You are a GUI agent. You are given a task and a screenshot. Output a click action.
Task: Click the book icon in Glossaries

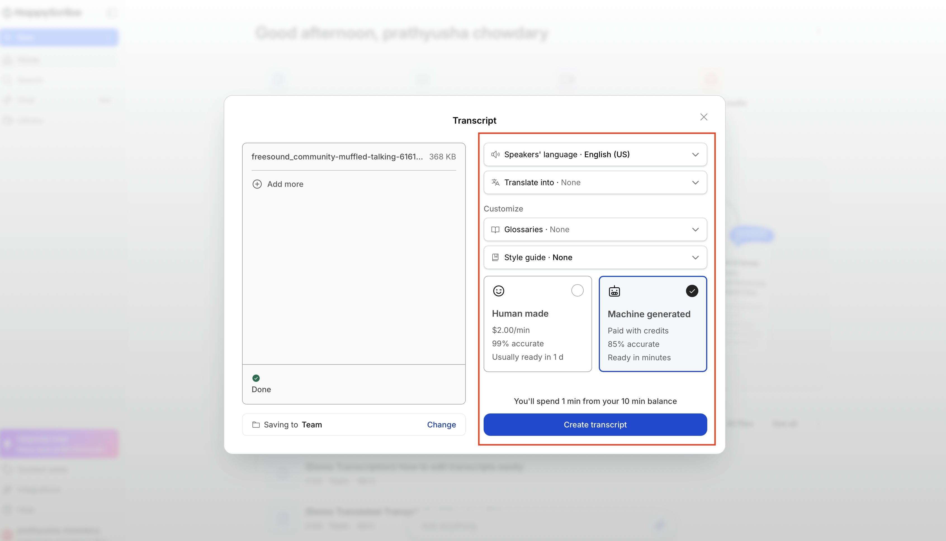495,230
